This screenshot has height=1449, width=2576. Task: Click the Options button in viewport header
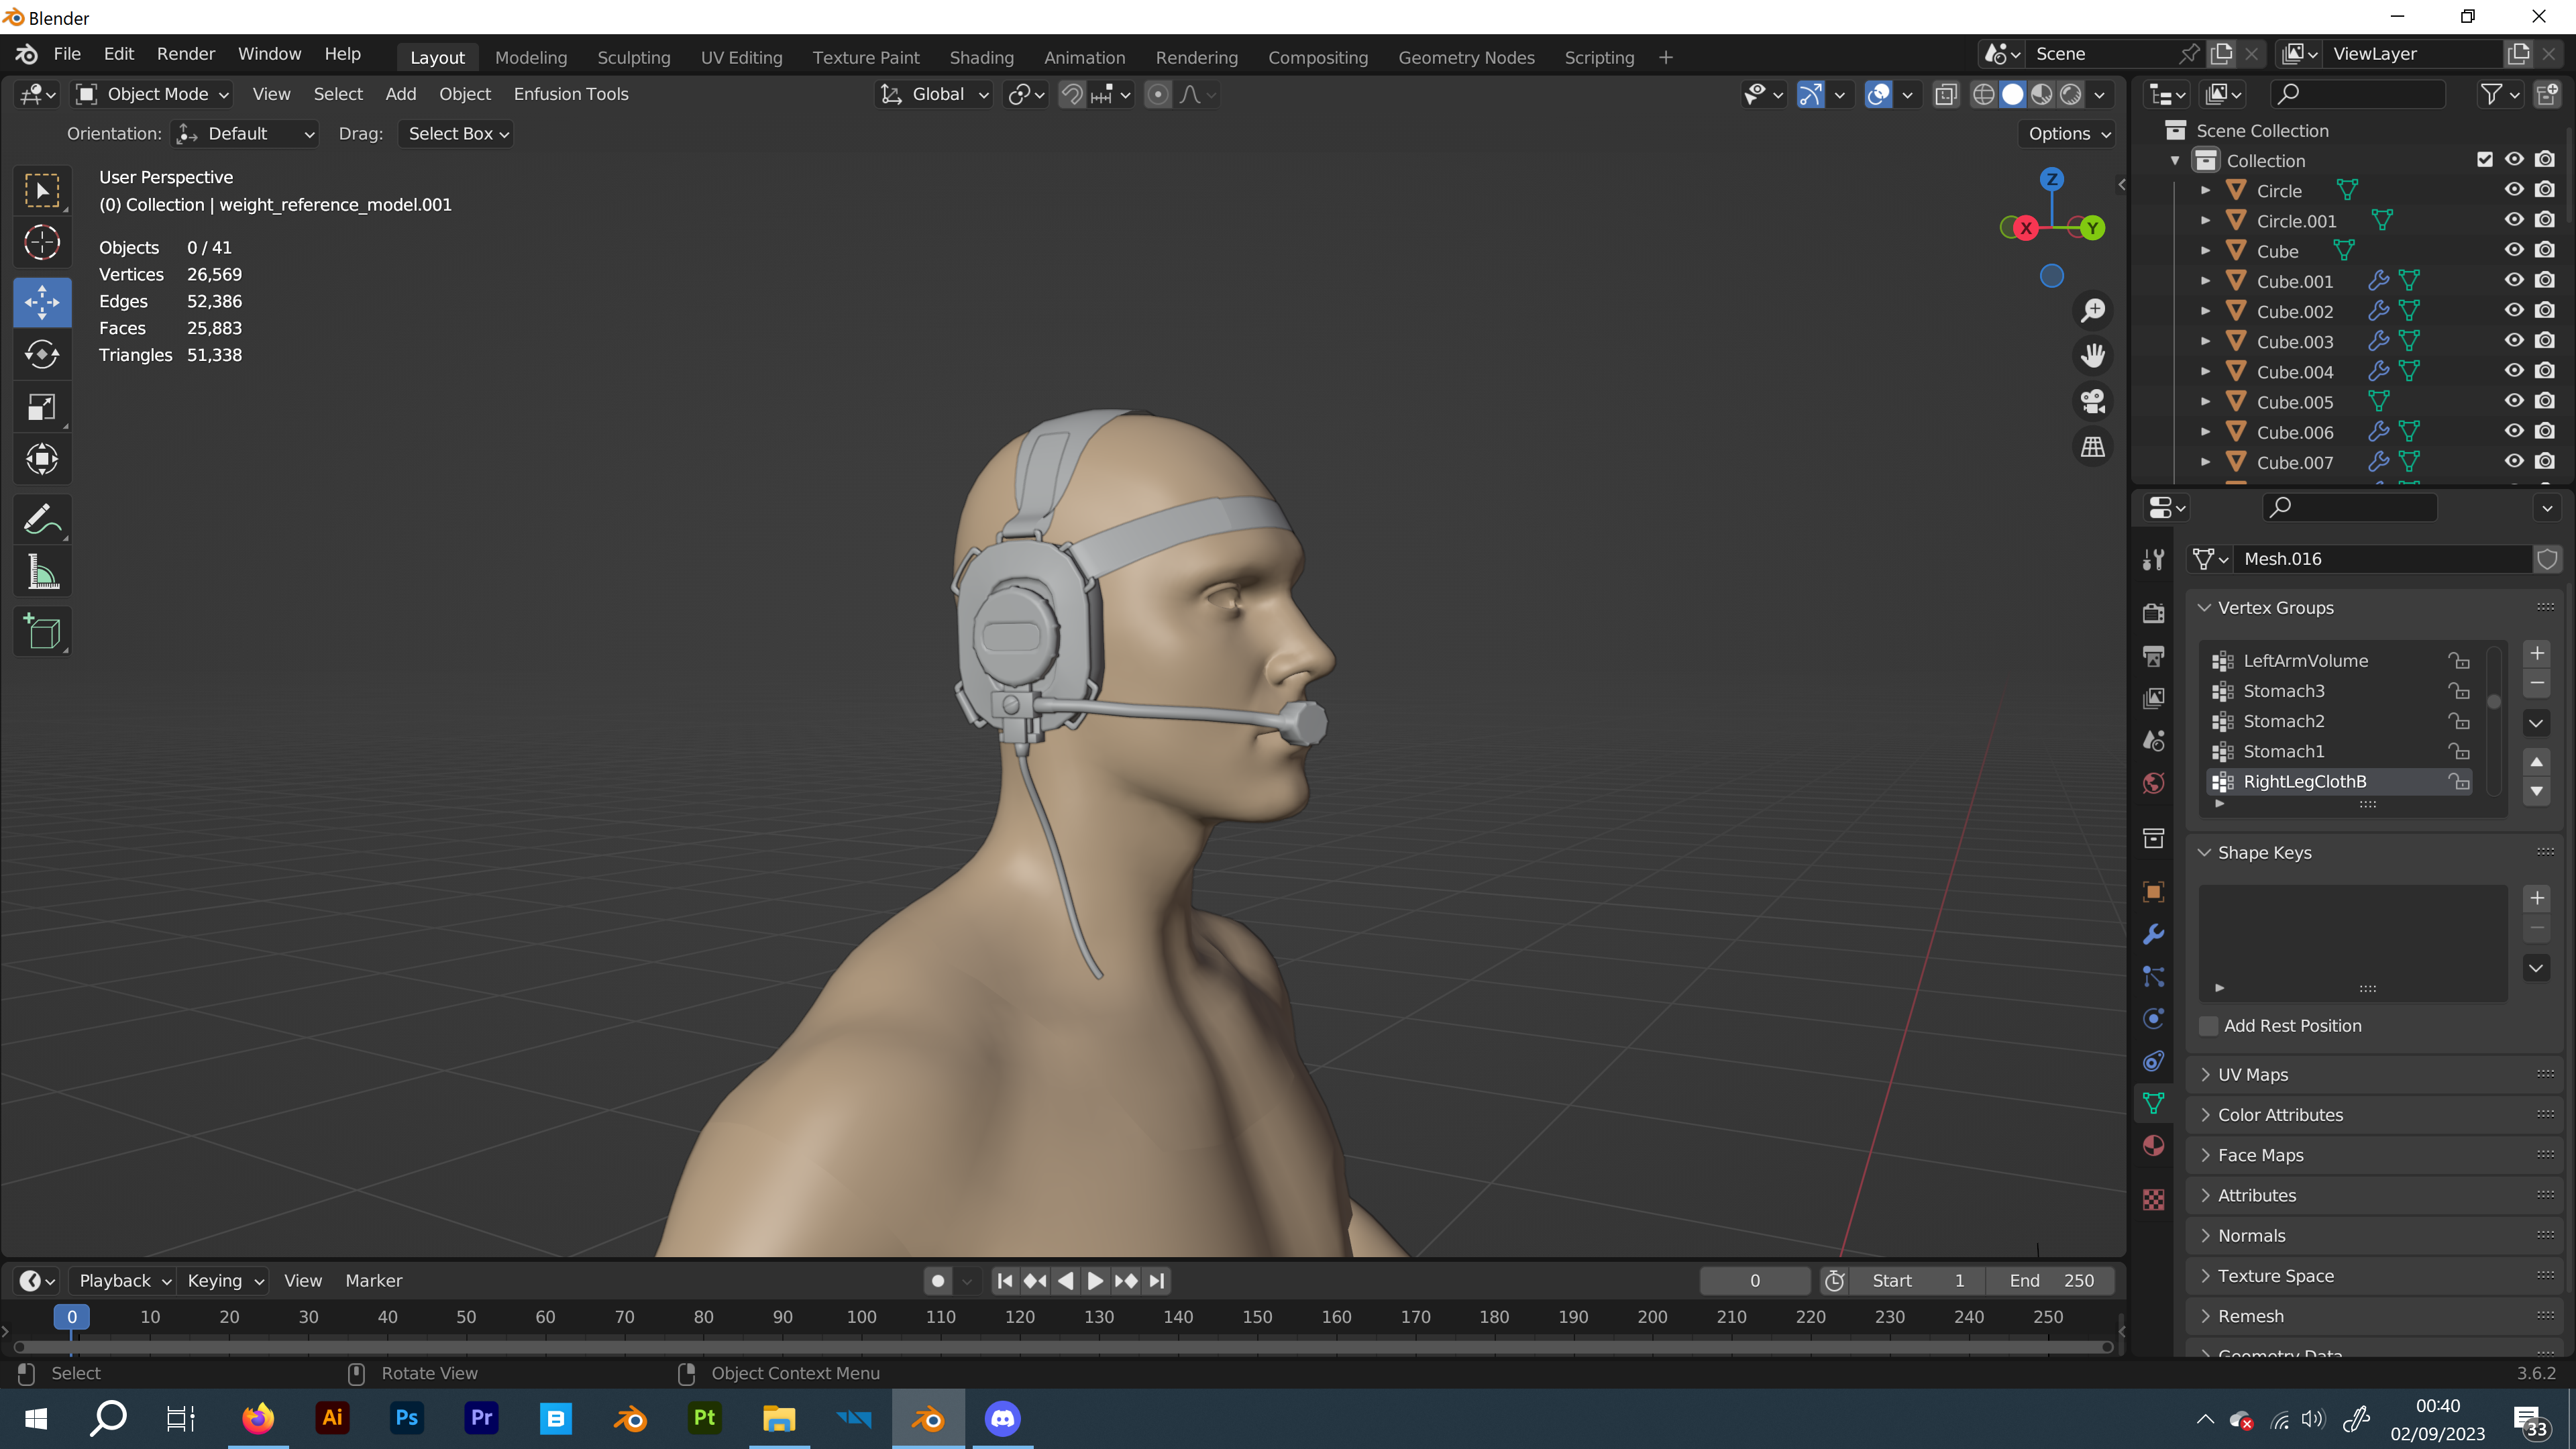2068,134
